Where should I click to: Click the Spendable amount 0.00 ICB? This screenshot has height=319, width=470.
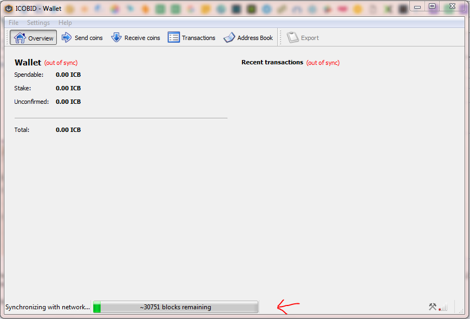68,75
